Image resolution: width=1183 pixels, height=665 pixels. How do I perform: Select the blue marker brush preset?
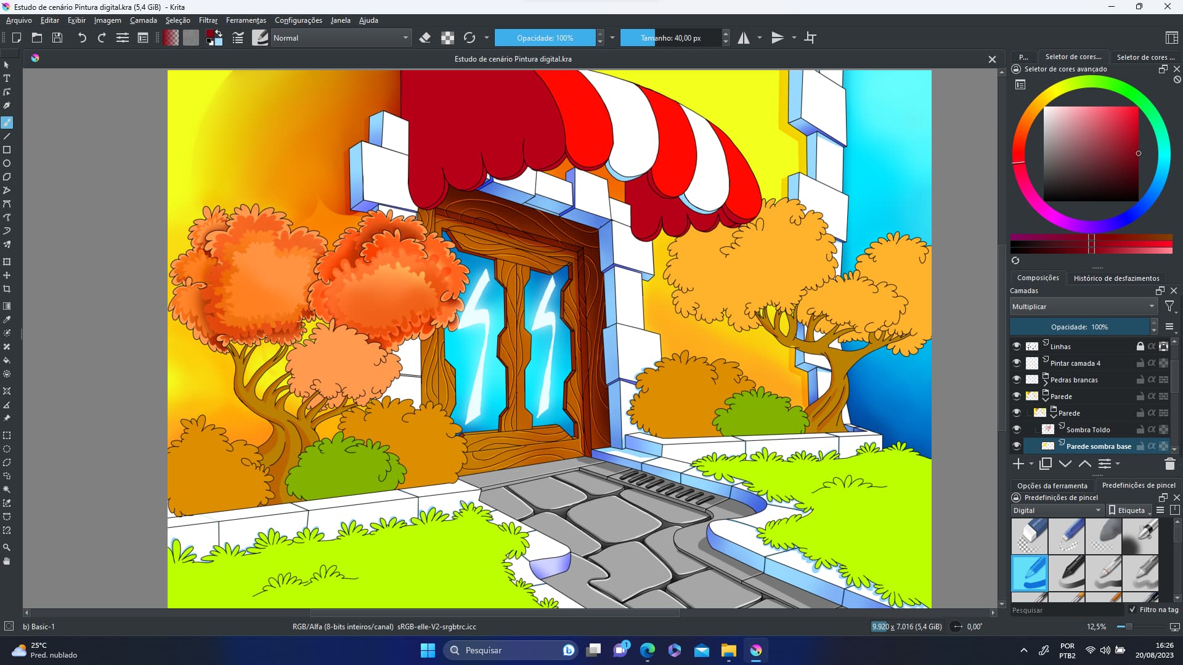pos(1029,573)
